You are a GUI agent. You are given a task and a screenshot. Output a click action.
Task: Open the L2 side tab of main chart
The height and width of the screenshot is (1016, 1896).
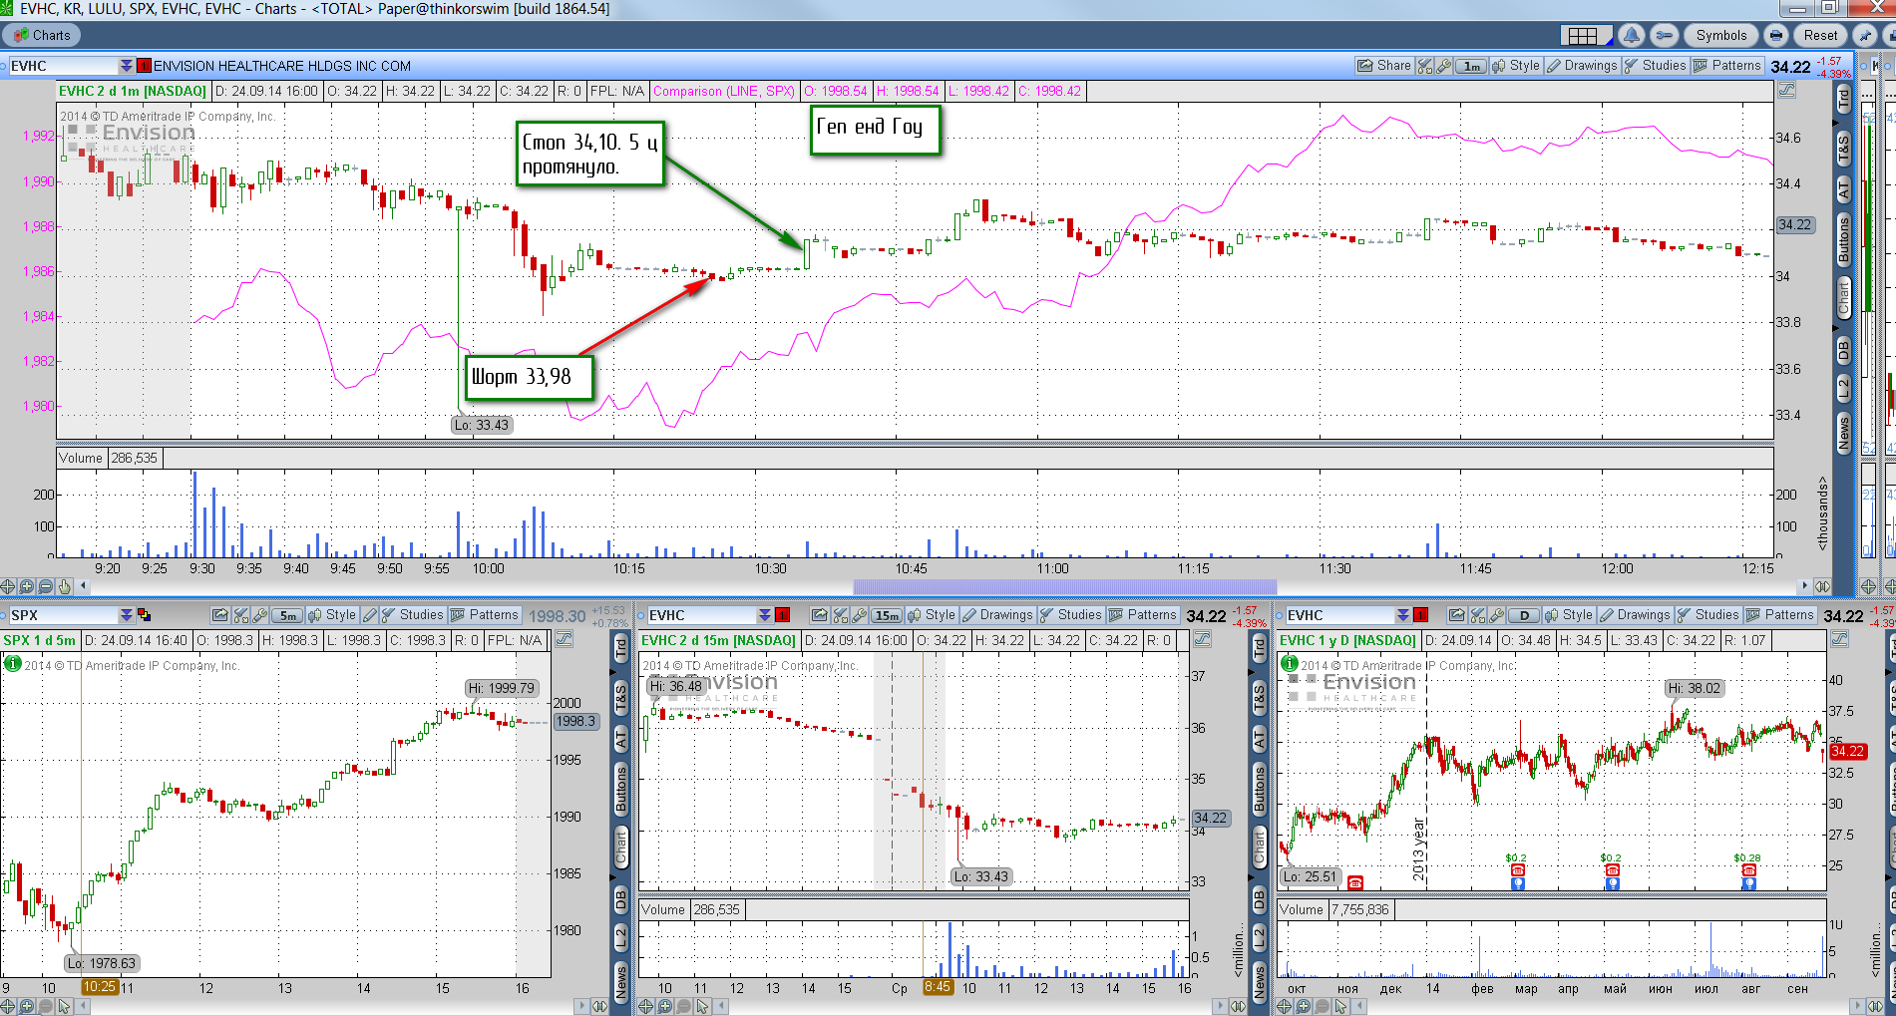click(1843, 387)
